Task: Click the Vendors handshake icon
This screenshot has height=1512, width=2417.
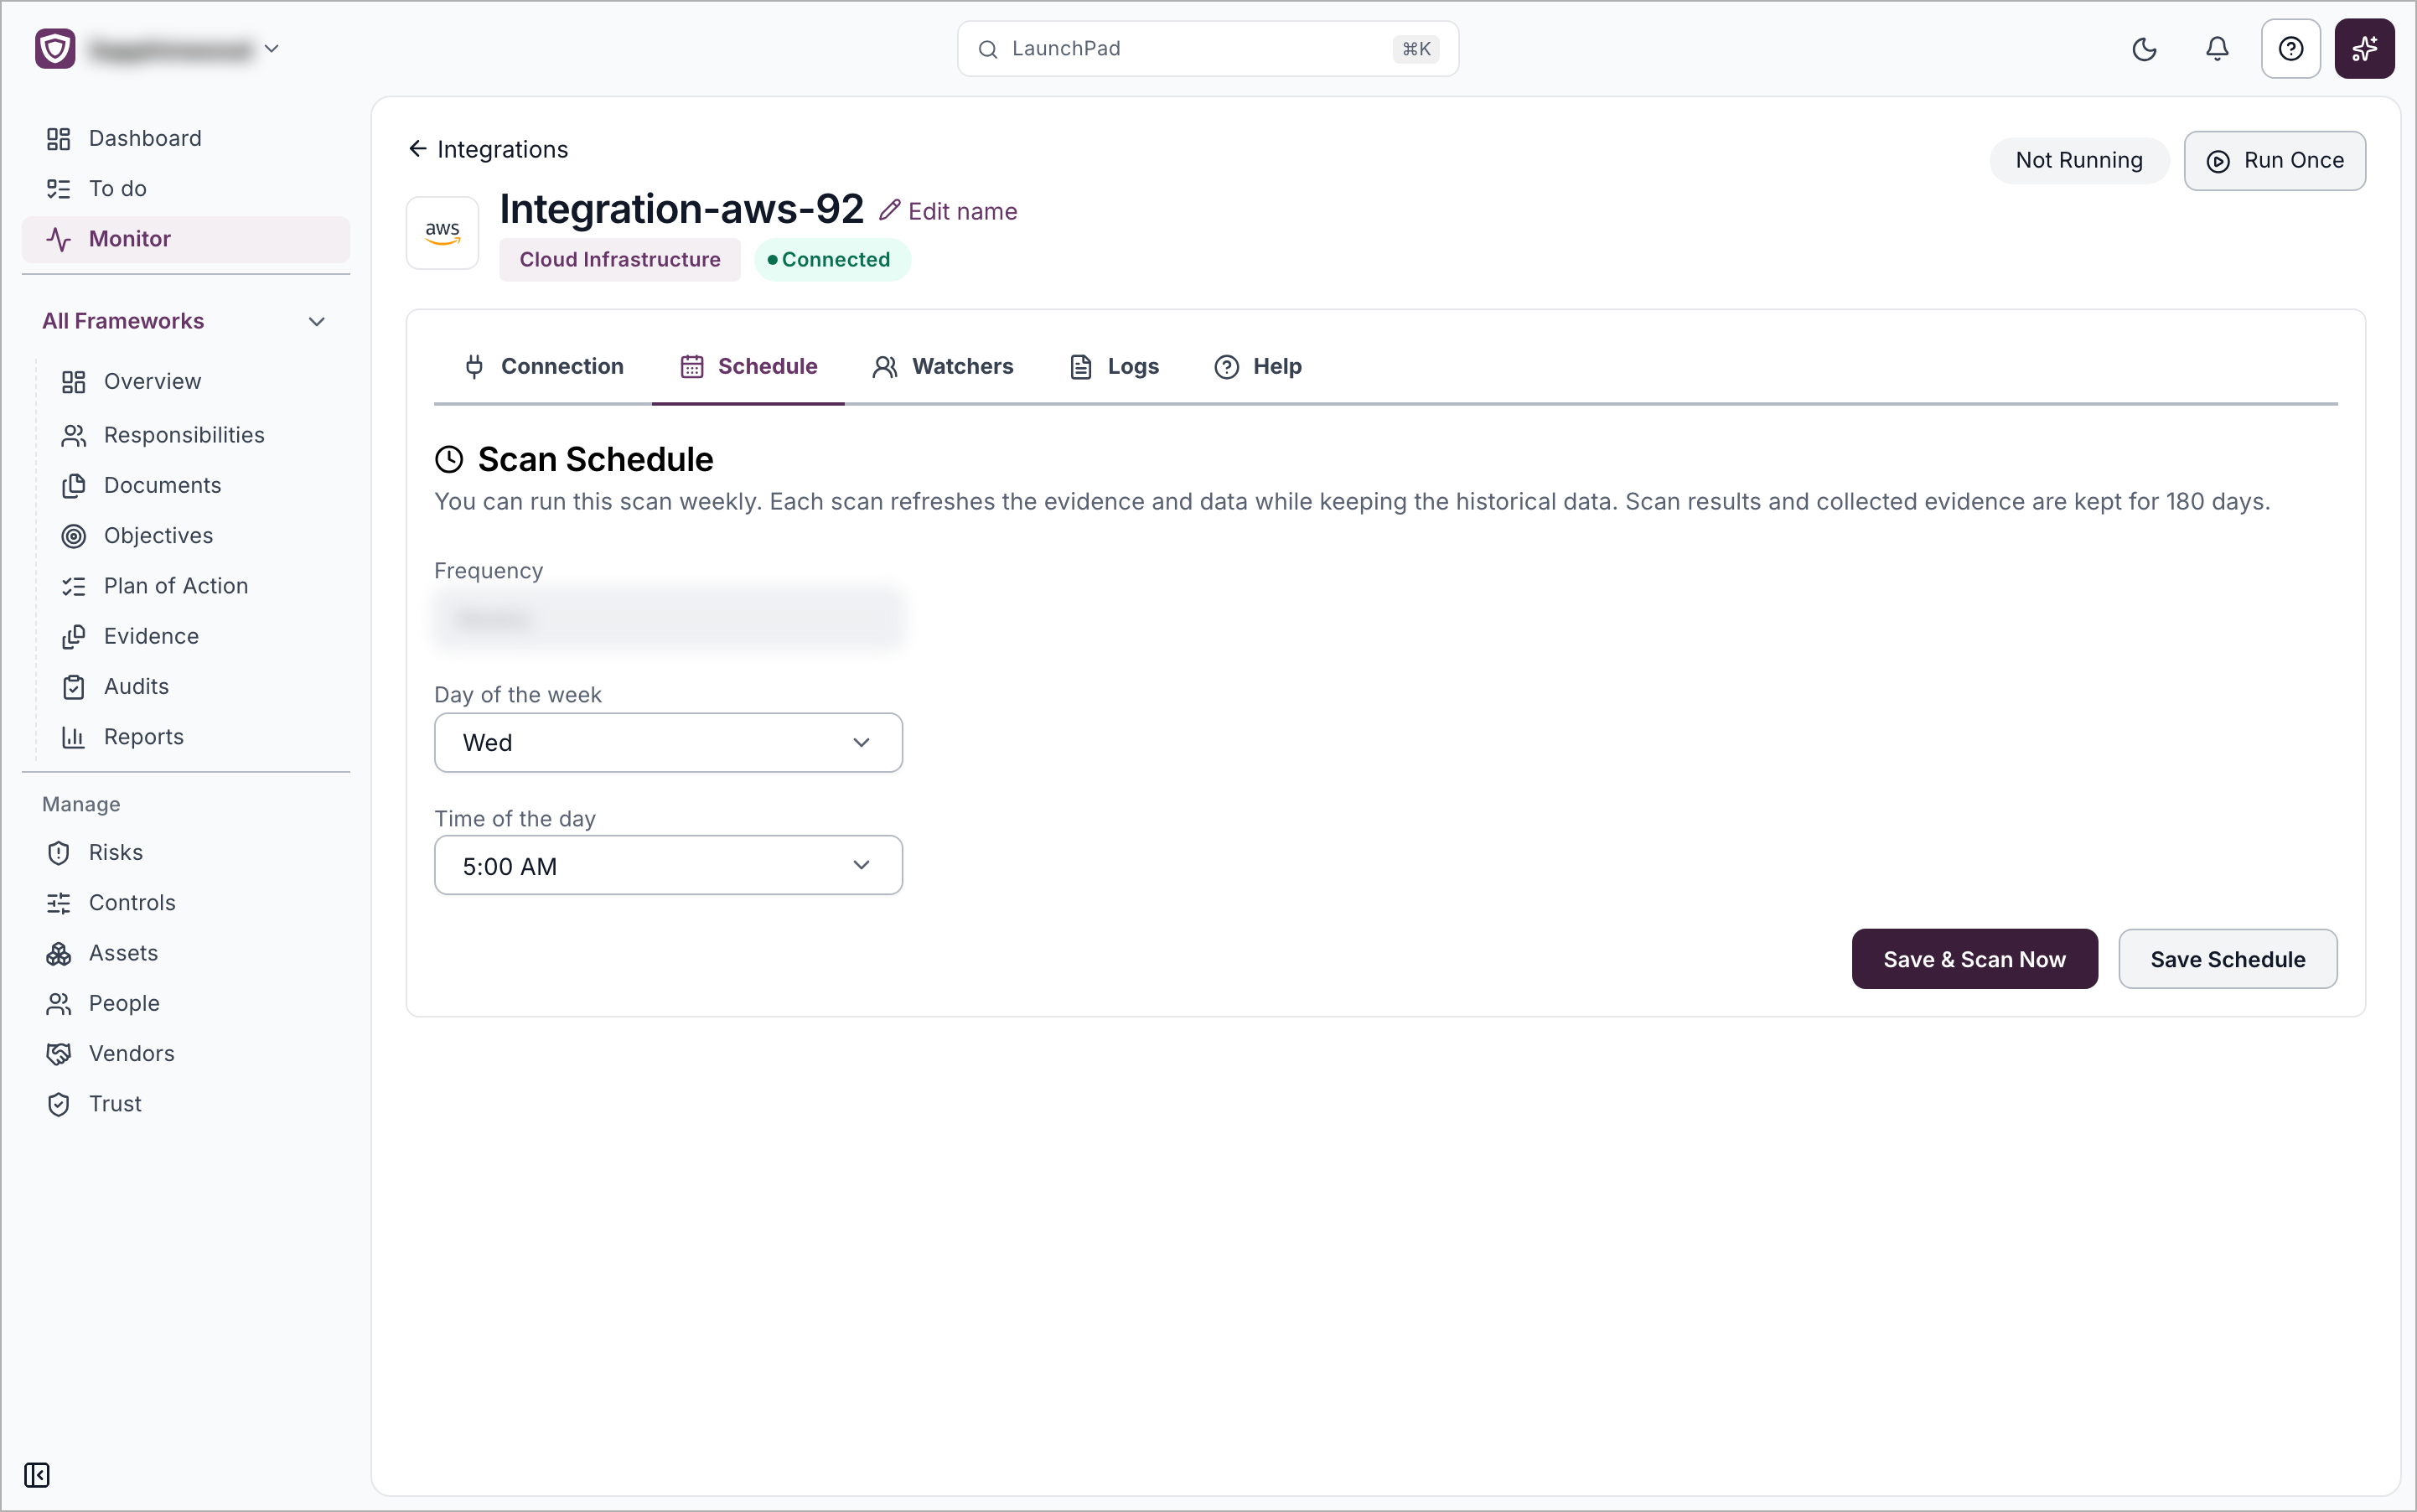Action: [x=58, y=1053]
